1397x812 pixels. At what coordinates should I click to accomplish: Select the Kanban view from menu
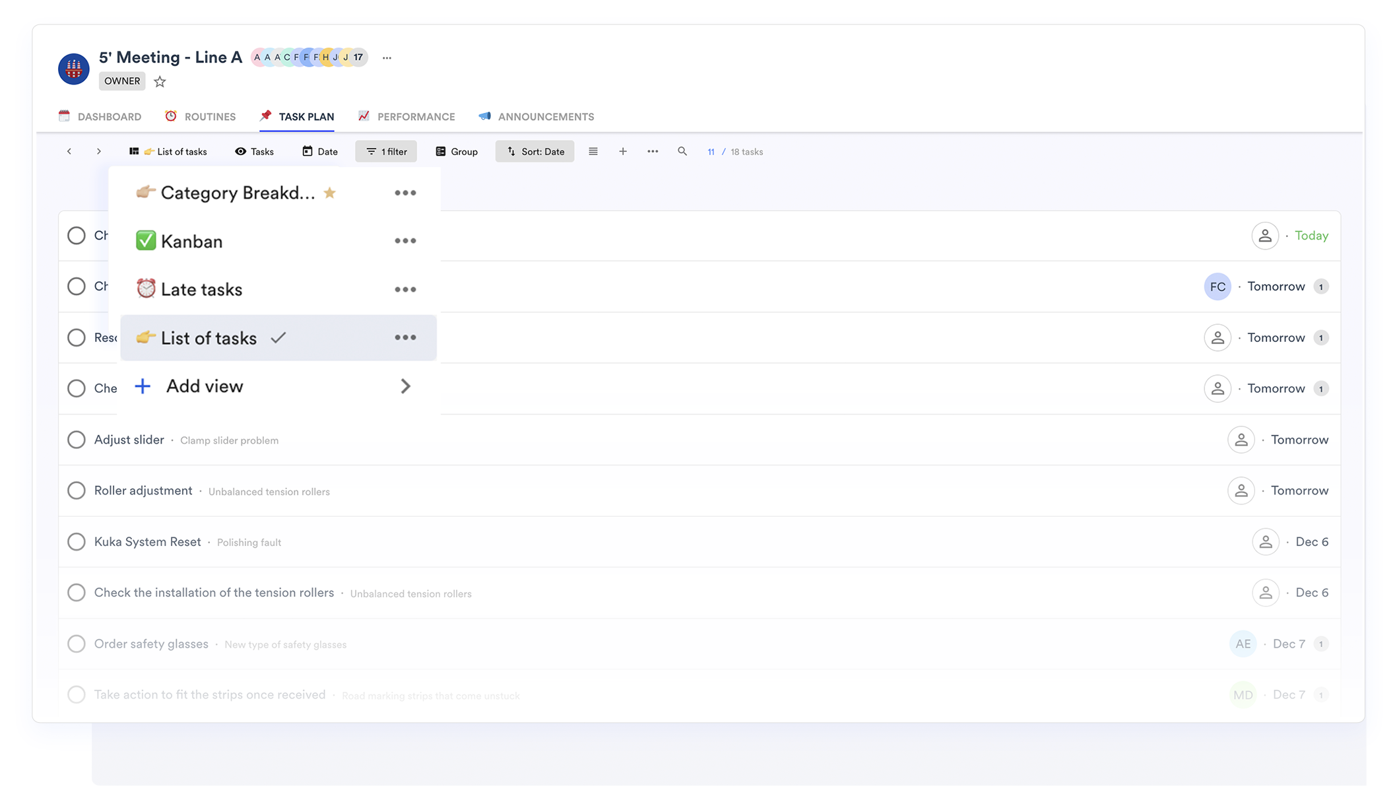click(191, 241)
